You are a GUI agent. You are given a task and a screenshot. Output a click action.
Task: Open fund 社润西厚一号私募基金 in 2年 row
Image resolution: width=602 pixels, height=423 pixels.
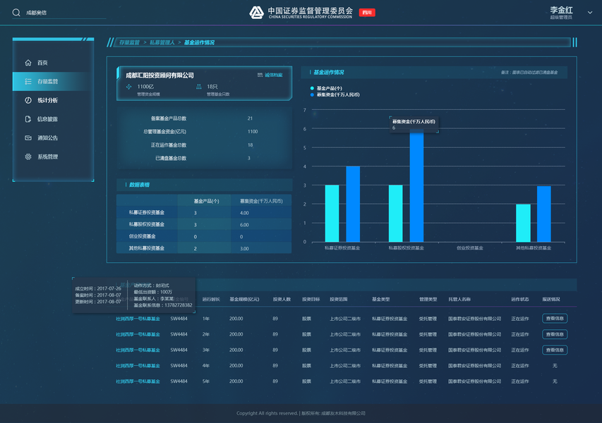coord(138,334)
